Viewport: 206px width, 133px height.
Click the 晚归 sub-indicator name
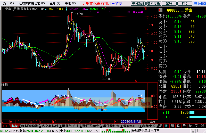(x=5, y=85)
